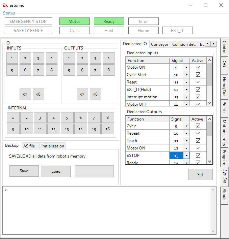Uncheck Active for Cycle dedicated output
This screenshot has height=239, width=229.
(x=198, y=126)
